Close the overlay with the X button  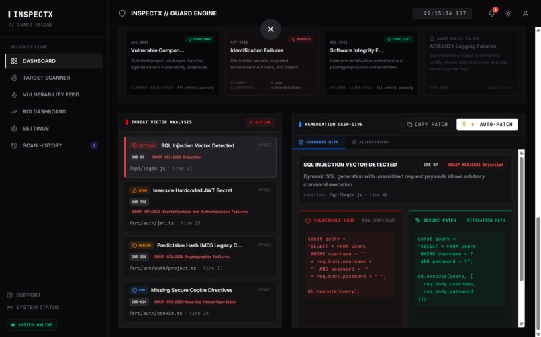coord(271,29)
